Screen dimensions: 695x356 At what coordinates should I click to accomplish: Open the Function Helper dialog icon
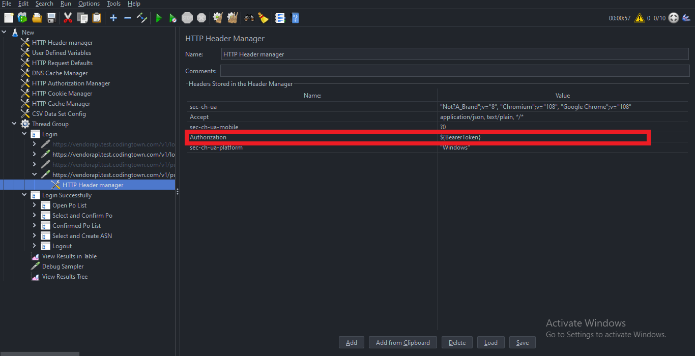(280, 18)
